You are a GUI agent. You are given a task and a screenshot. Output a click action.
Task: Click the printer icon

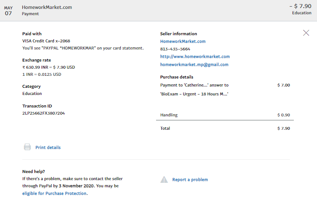click(27, 147)
